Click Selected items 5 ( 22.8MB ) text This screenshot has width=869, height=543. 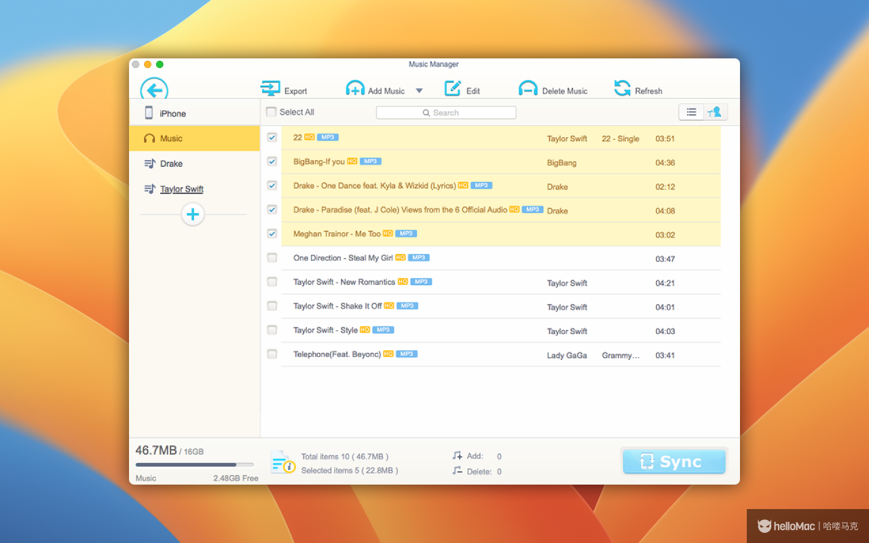[350, 470]
